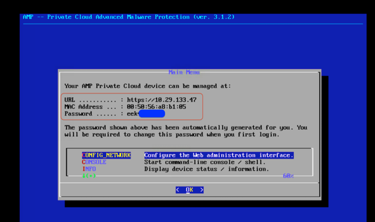Screen dimensions: 375x222
Task: Click 'Display device status / information.' description
Action: 206,169
